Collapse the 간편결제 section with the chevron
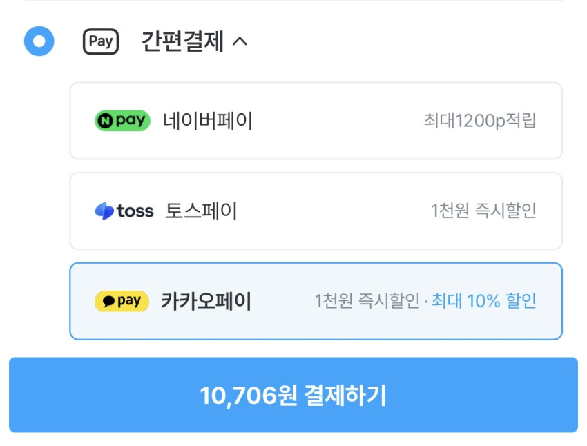Viewport: 587px width, 446px height. click(240, 42)
